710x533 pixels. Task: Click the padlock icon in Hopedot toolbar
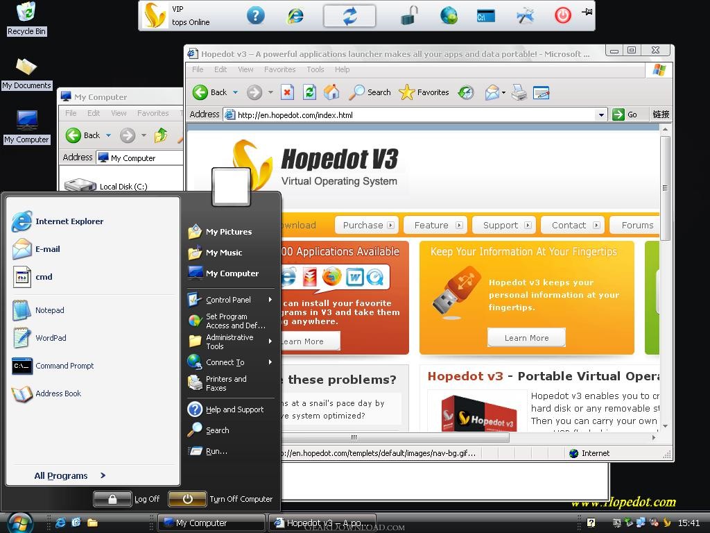click(x=408, y=16)
